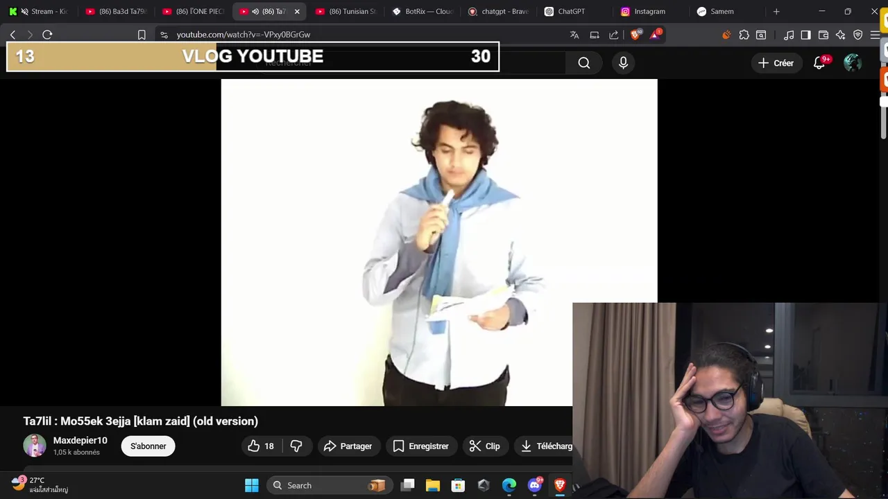Switch to the BotRix tab

(x=422, y=11)
